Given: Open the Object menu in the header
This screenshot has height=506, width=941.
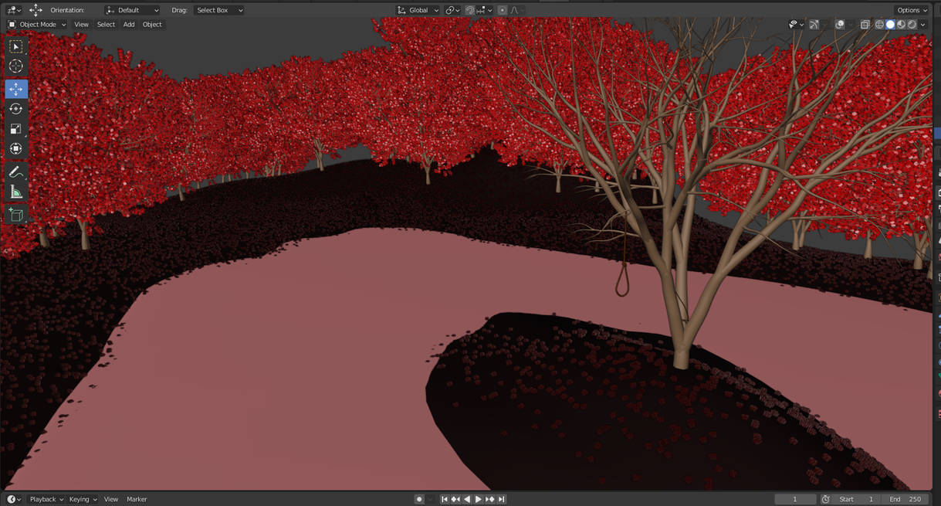Looking at the screenshot, I should point(152,24).
